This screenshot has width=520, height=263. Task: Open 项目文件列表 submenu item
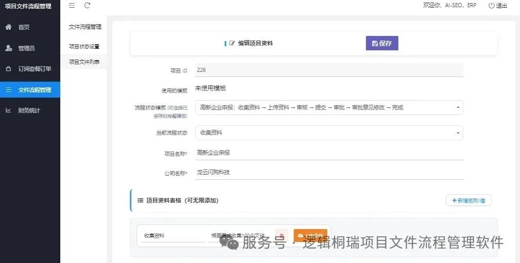84,62
